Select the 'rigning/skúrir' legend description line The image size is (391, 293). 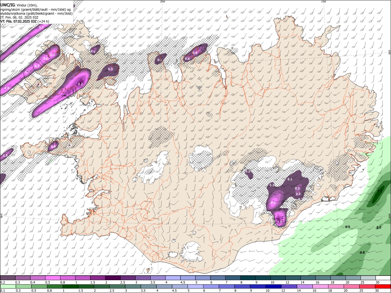tap(35, 9)
